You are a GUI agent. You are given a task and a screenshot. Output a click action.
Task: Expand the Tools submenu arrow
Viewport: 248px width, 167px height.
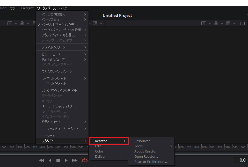(171, 146)
